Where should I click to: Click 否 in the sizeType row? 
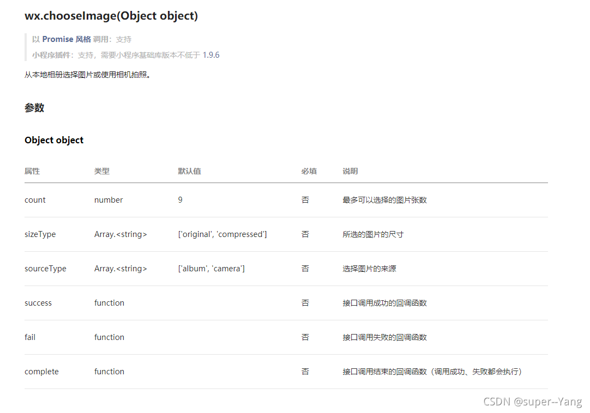305,234
